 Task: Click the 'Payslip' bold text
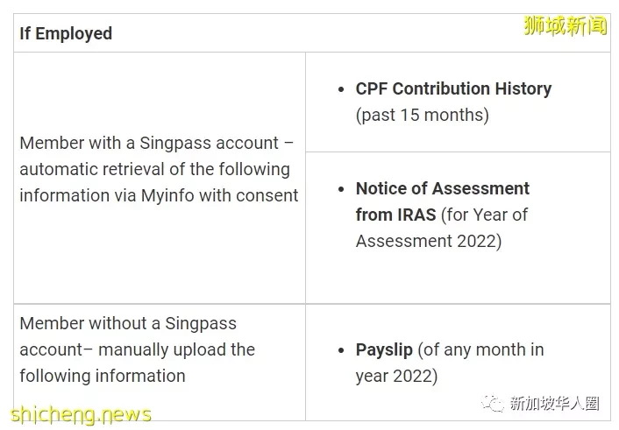pyautogui.click(x=384, y=350)
